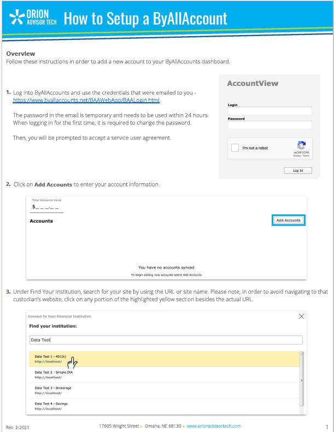Click the Overview heading
The image size is (334, 432).
coord(21,54)
